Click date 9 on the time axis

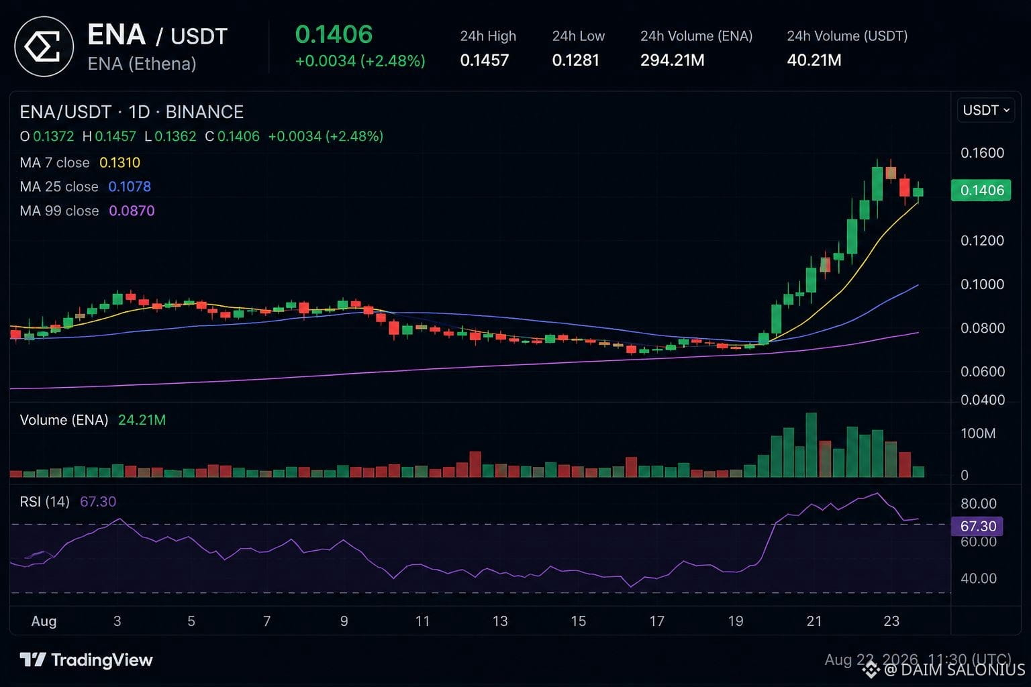click(344, 621)
